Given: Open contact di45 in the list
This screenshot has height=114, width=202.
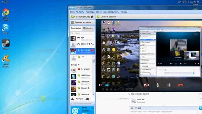Looking at the screenshot, I should pyautogui.click(x=81, y=76).
